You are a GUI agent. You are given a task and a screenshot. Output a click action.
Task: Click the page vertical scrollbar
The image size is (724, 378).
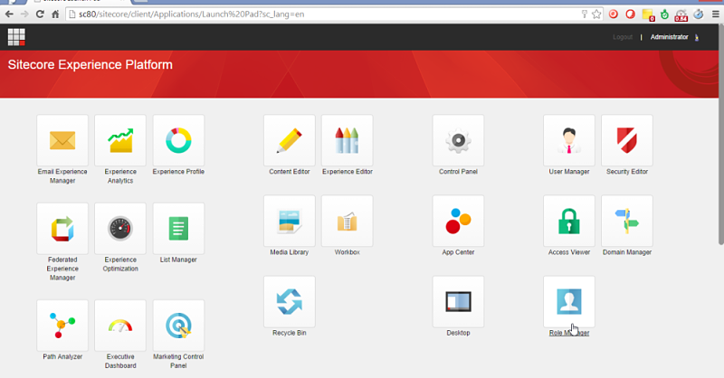[720, 134]
